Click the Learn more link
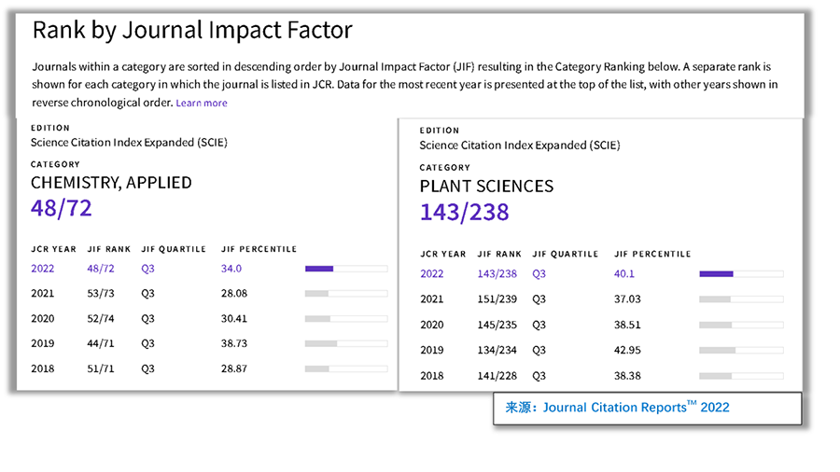Viewport: 840px width, 472px height. [x=201, y=103]
